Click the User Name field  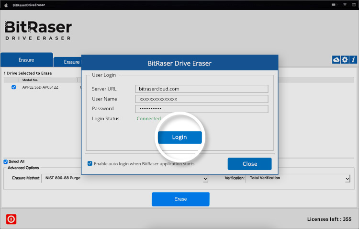click(202, 99)
